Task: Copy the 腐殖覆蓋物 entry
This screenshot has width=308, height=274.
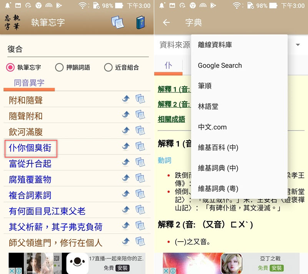Action: [x=140, y=178]
